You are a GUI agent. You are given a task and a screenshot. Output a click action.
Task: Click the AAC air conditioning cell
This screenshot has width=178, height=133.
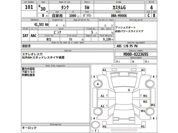click(x=34, y=36)
